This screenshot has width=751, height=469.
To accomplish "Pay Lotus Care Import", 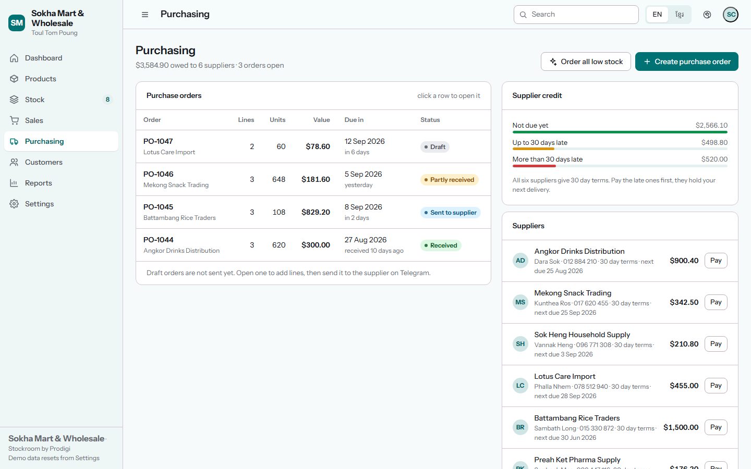I will 716,386.
